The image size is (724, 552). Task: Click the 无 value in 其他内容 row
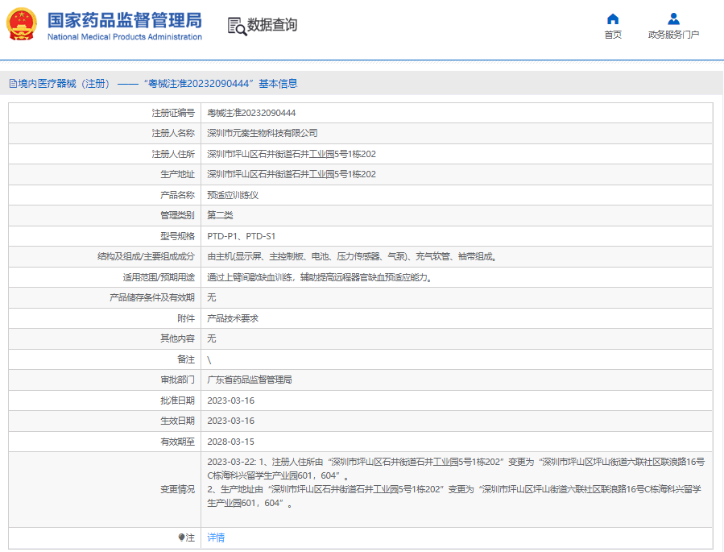pos(212,338)
